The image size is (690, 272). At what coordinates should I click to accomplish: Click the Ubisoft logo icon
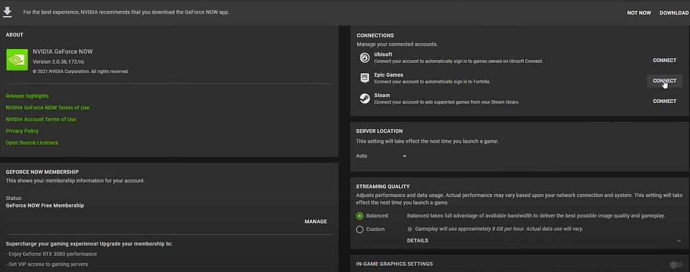tap(364, 58)
